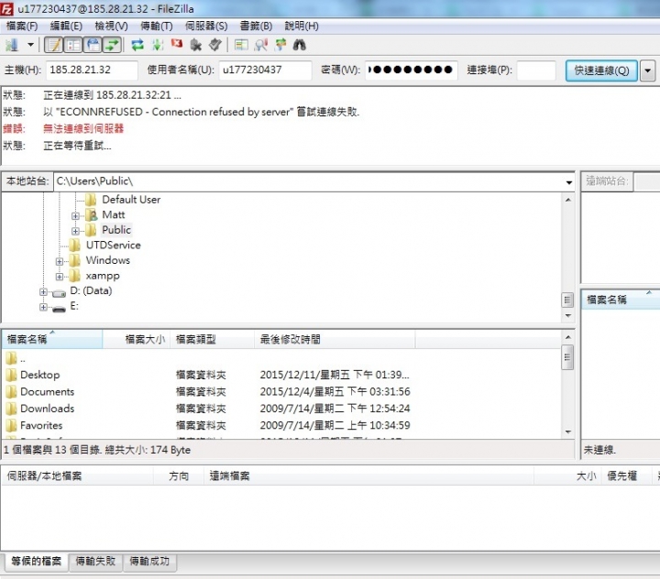Open the 伺服器(S) menu
Image resolution: width=660 pixels, height=579 pixels.
tap(206, 26)
